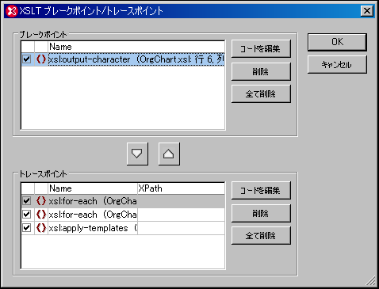Viewport: 379px width, 289px height.
Task: Close the dialog with the X button
Action: click(367, 11)
